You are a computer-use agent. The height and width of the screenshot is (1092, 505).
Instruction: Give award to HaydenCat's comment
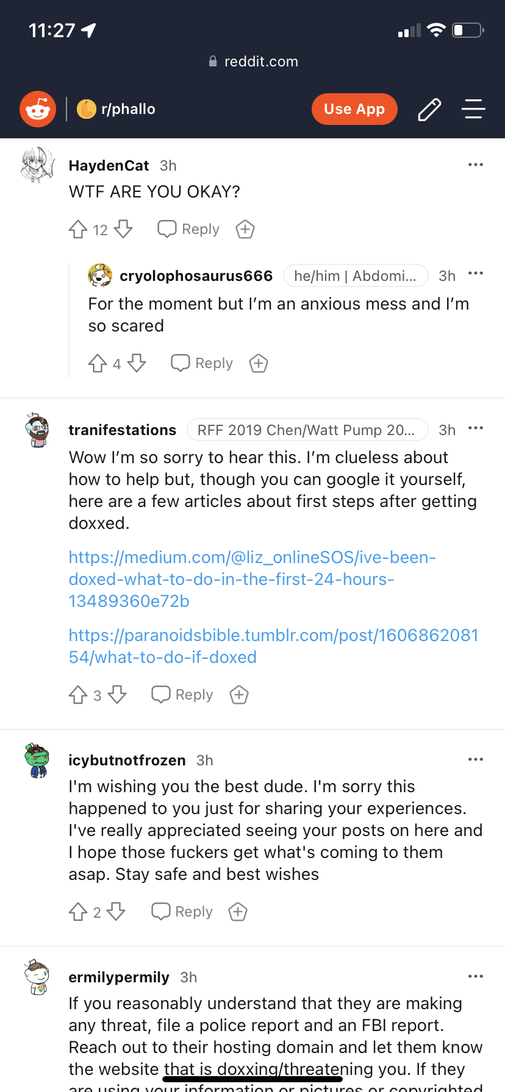(245, 230)
